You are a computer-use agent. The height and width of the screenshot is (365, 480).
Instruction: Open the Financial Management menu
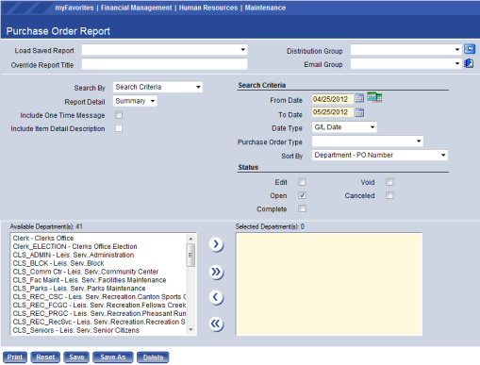[137, 8]
